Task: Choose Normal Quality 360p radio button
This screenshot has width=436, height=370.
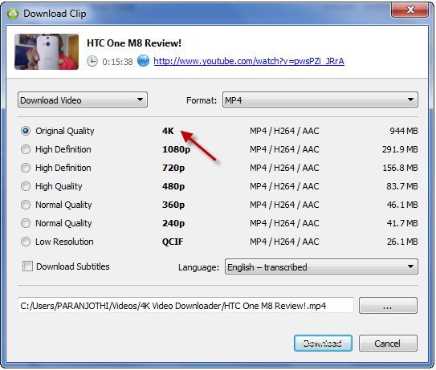Action: pyautogui.click(x=26, y=205)
